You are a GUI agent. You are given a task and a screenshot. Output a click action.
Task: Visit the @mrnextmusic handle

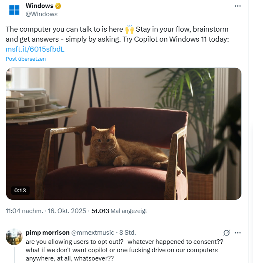pyautogui.click(x=95, y=232)
